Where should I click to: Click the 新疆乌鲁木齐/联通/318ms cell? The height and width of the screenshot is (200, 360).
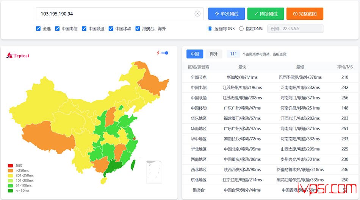pyautogui.click(x=300, y=170)
